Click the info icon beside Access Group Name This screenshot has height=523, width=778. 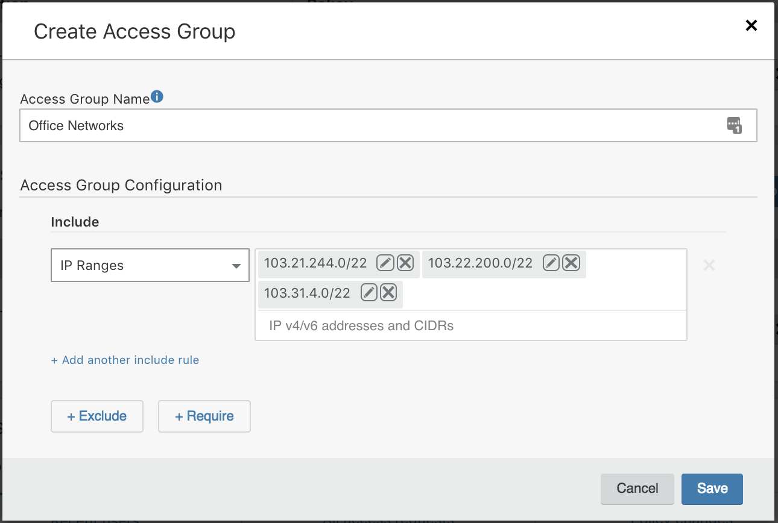click(x=157, y=96)
